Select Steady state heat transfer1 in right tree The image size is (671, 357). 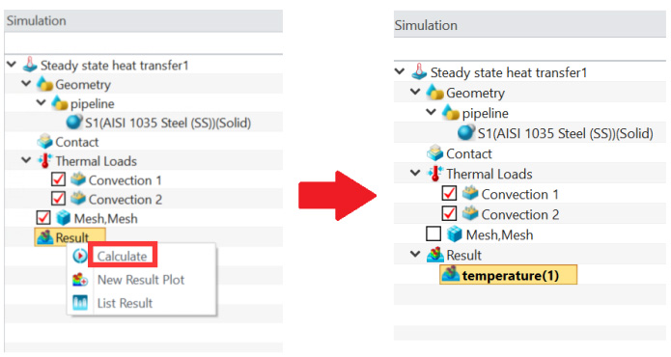click(x=509, y=72)
